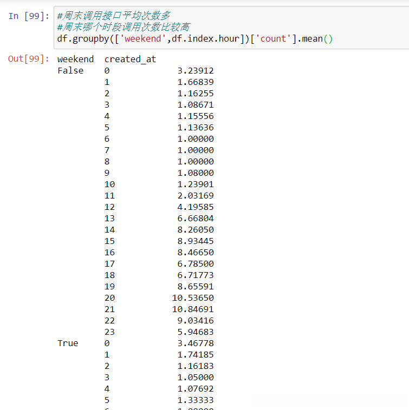
Task: Select value 8.93445 for hour 15
Action: pyautogui.click(x=196, y=241)
